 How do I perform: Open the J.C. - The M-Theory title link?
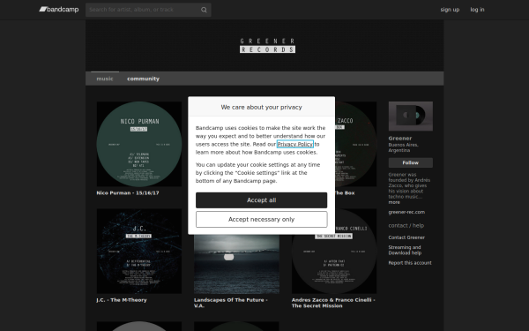click(122, 300)
